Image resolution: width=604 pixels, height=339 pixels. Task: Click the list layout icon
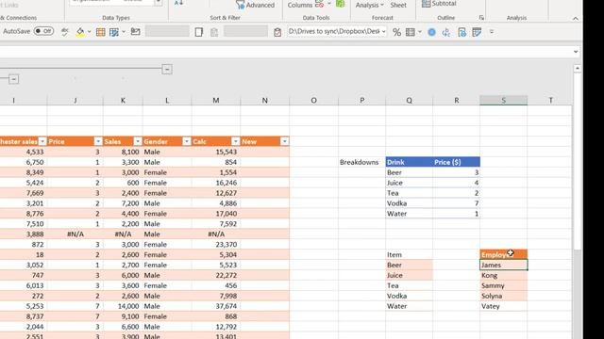(x=411, y=32)
